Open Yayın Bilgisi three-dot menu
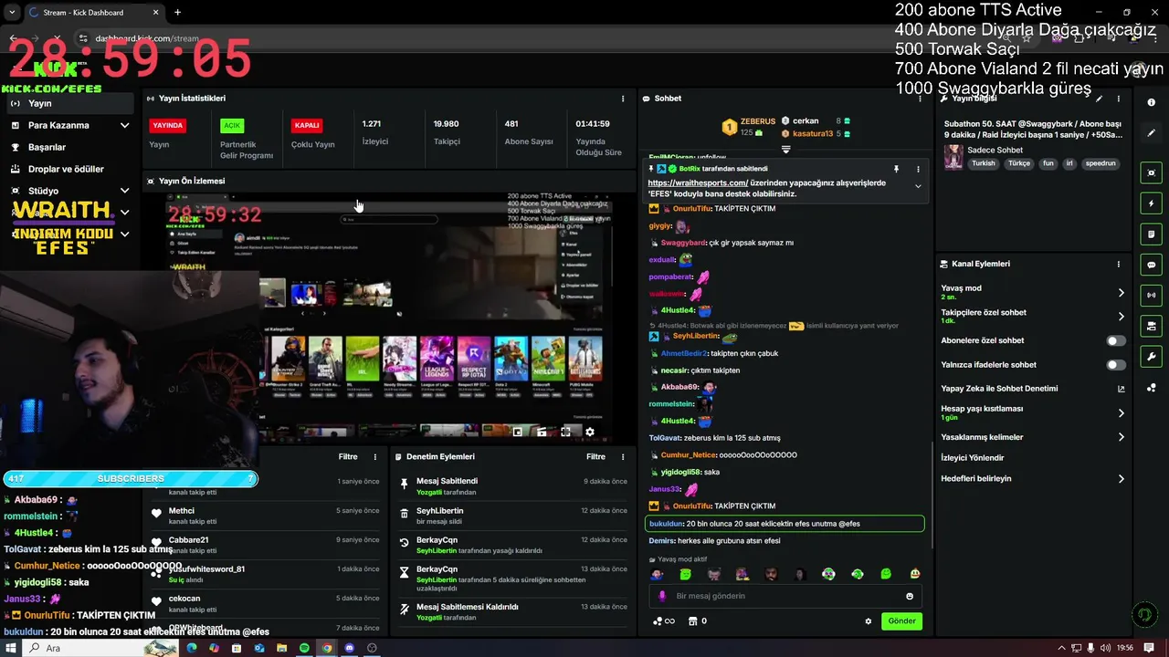 1119,99
